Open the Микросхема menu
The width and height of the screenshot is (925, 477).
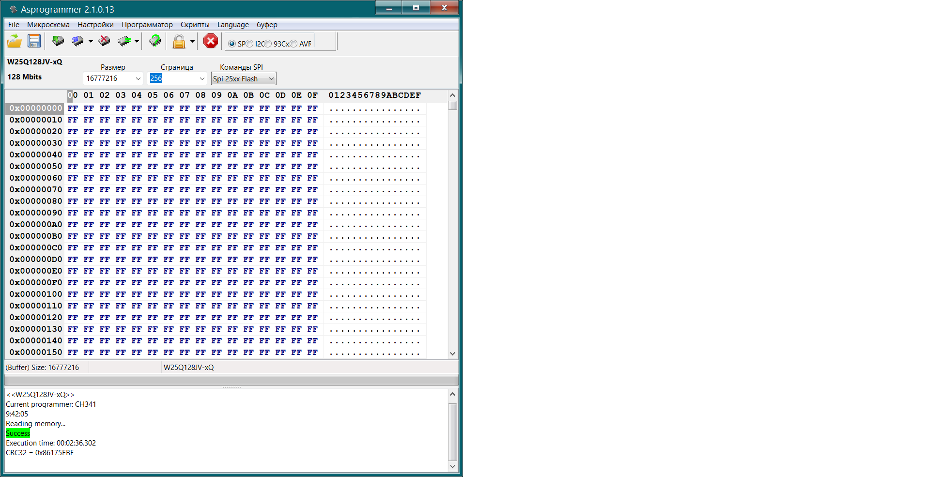[x=48, y=25]
